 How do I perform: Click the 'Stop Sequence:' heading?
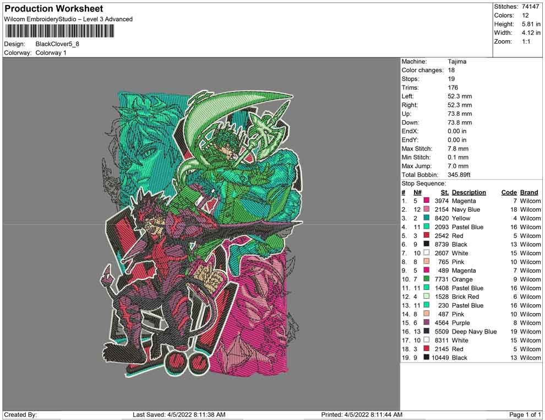click(423, 184)
